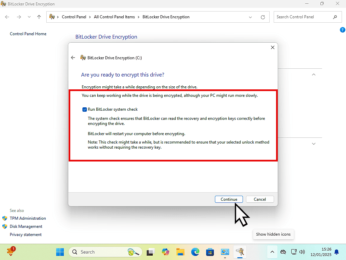Open Copilot from the taskbar
Screen dimensions: 346x260
click(165, 252)
